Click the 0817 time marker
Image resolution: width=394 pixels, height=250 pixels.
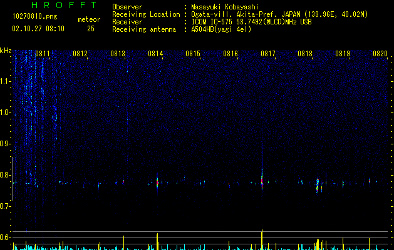click(268, 54)
